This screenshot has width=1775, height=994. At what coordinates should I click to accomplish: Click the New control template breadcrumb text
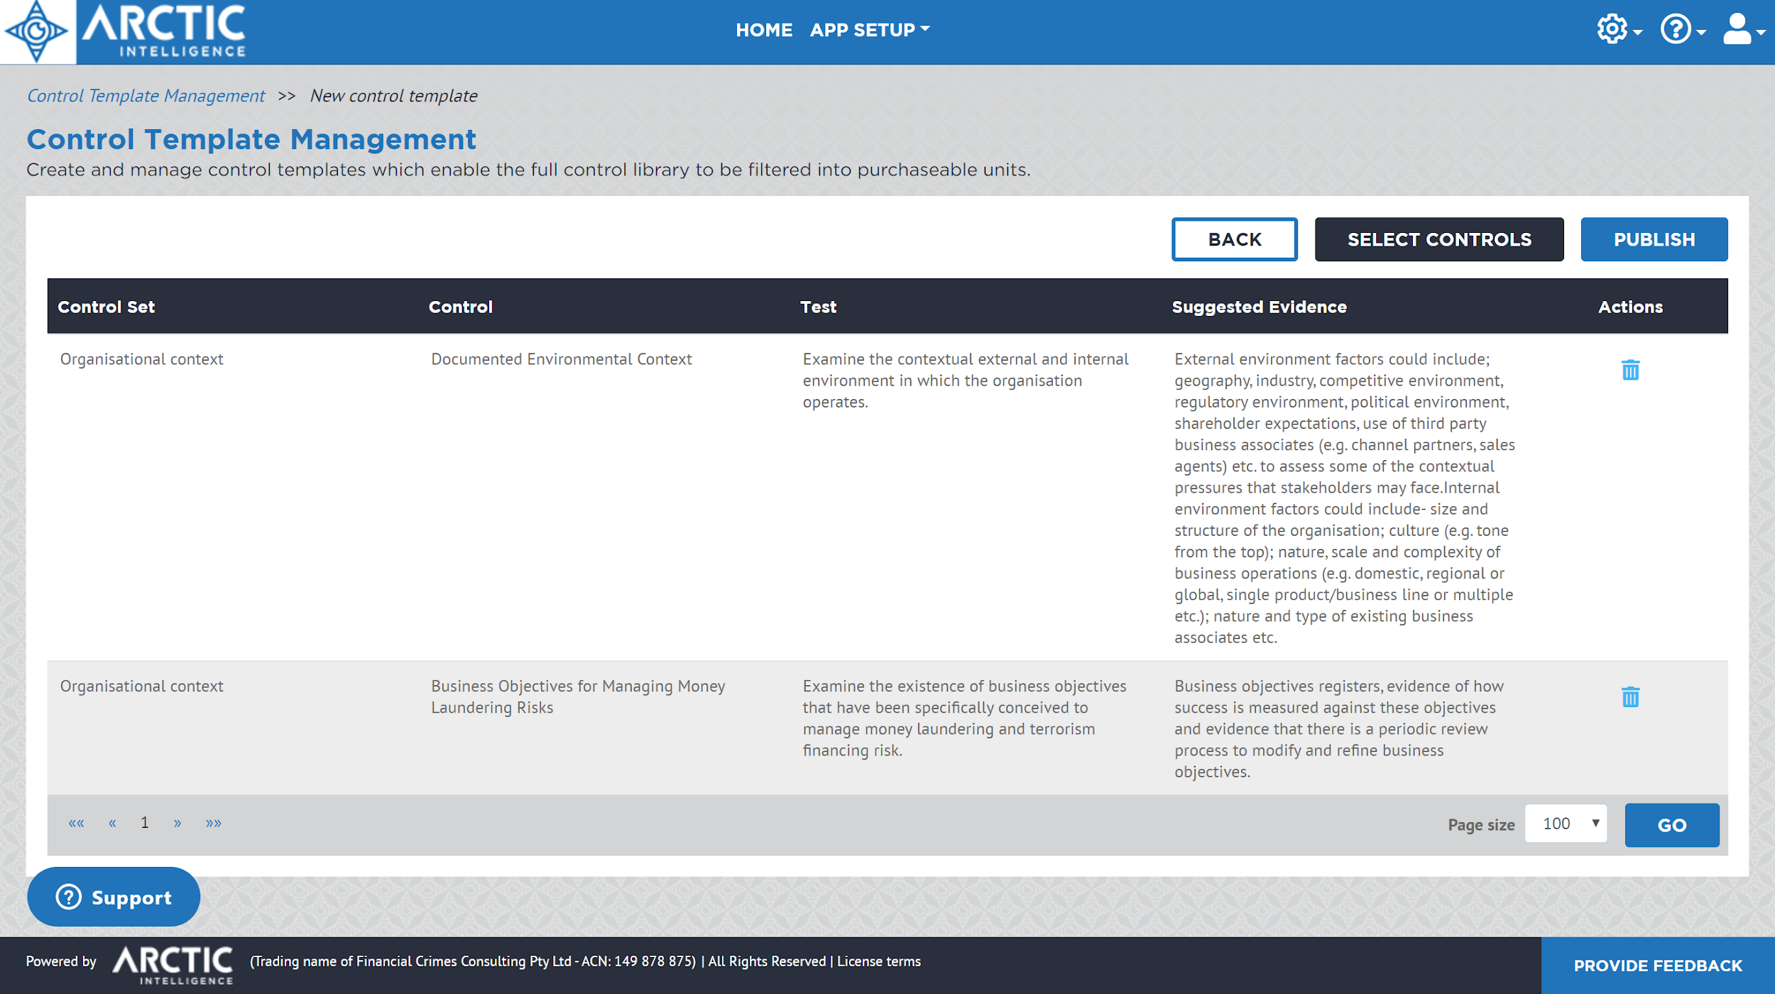393,96
